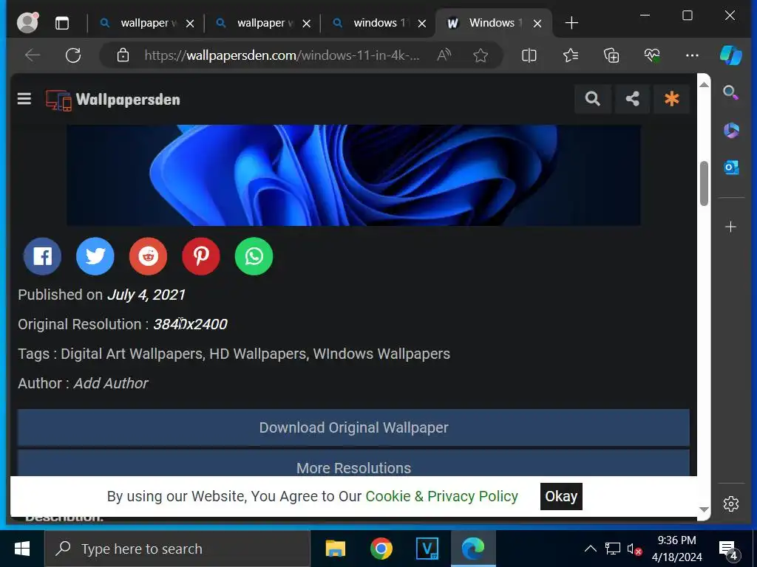Open the Windows Wallpapers tag
Screen dimensions: 757x567
tap(381, 354)
